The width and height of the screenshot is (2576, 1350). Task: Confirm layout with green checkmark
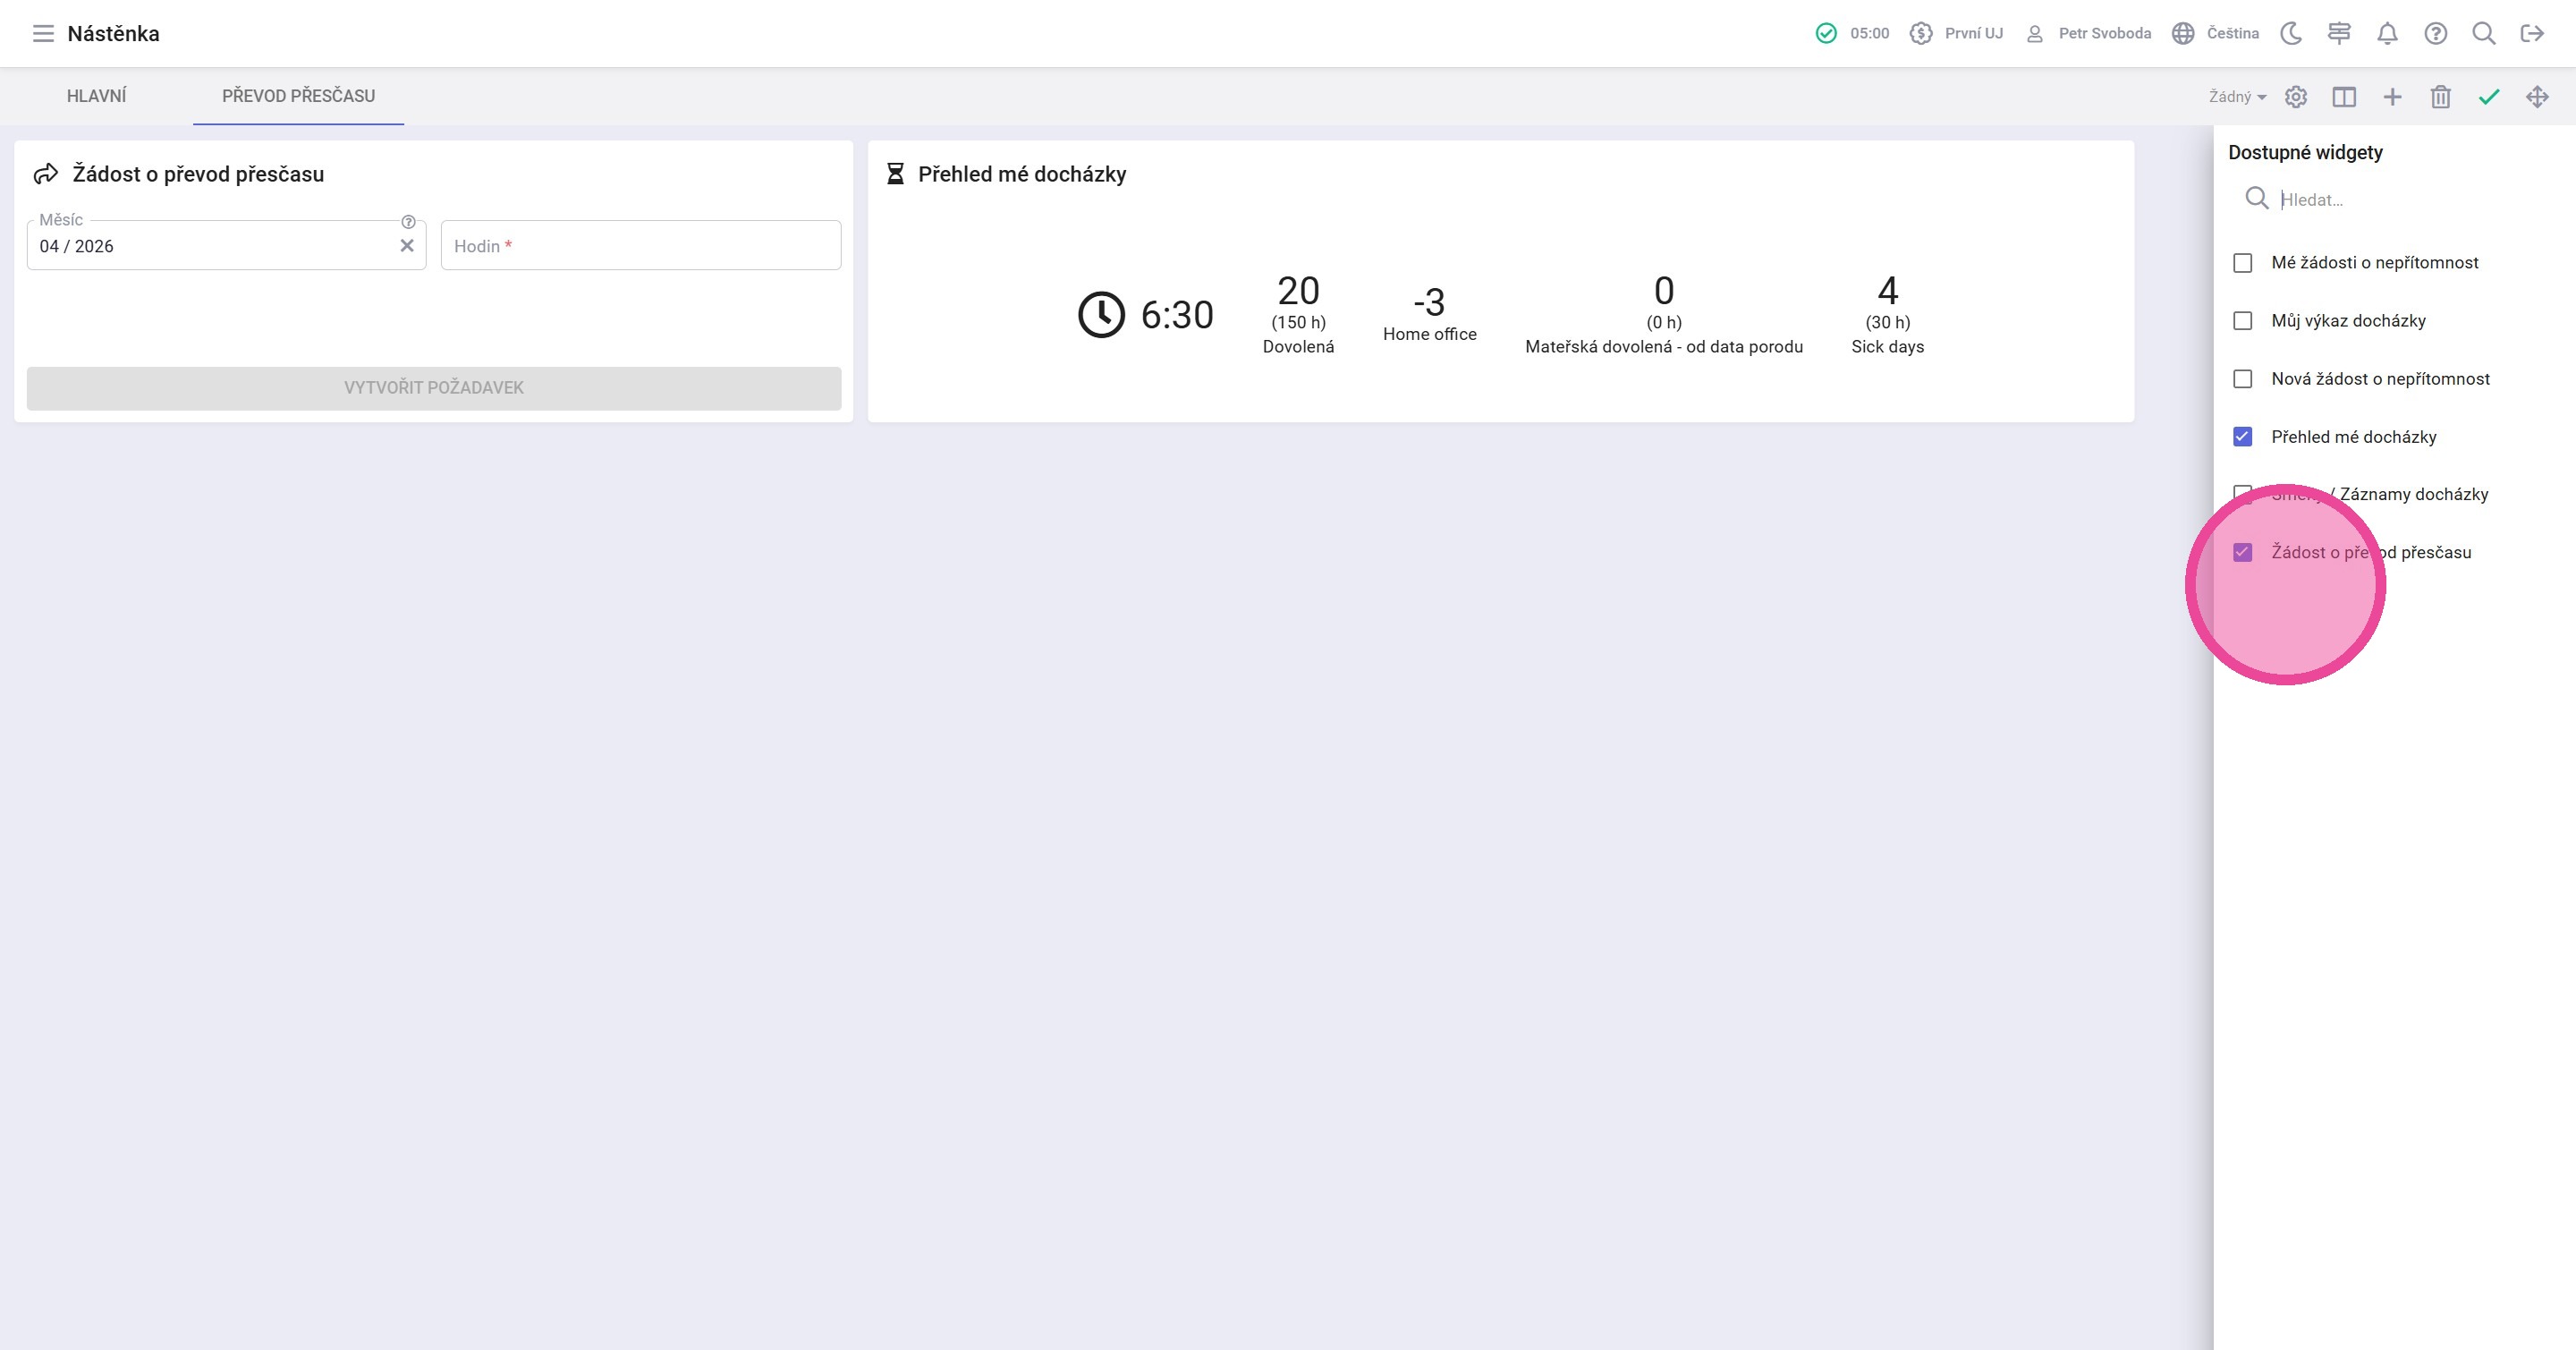pos(2488,97)
